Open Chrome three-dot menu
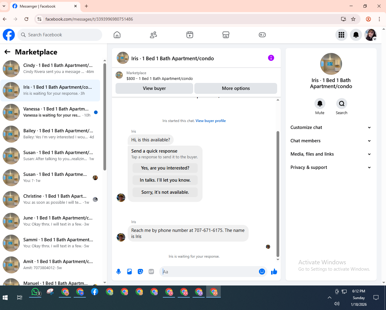 coord(379,19)
